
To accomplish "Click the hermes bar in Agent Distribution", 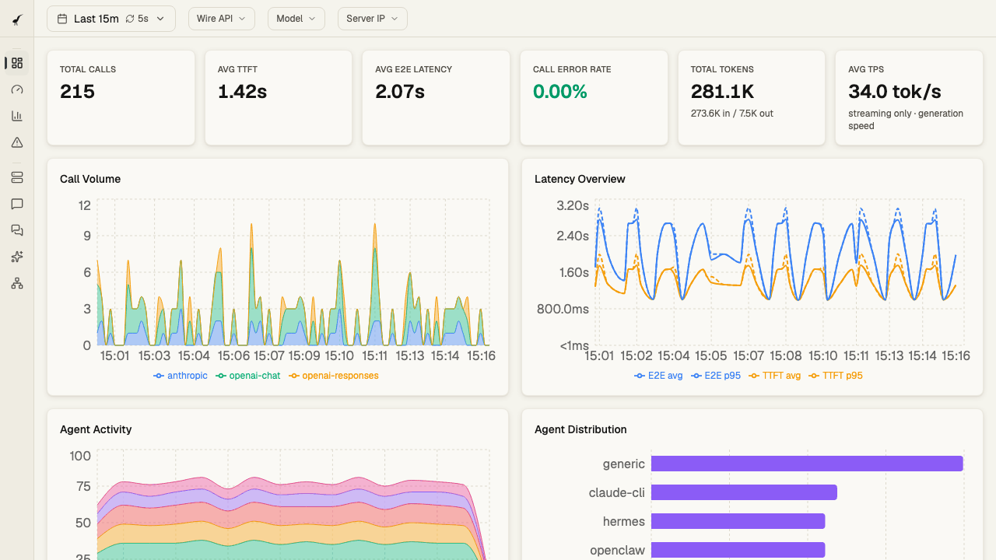I will pos(738,521).
